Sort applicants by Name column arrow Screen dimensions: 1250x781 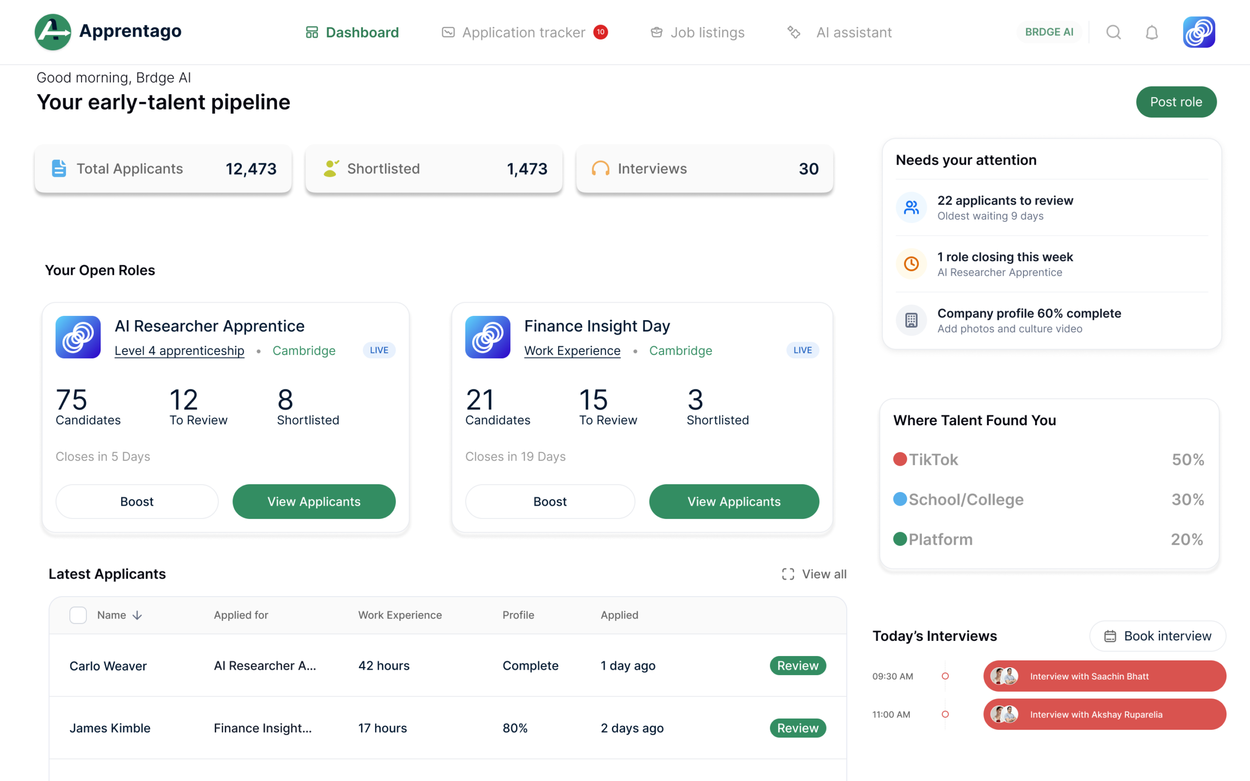click(x=137, y=615)
